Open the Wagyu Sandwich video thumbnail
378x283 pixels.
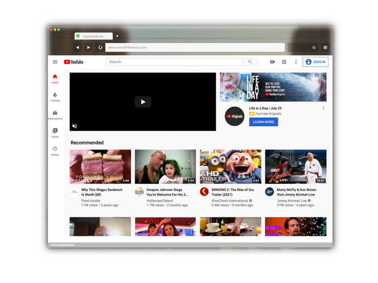coord(100,167)
